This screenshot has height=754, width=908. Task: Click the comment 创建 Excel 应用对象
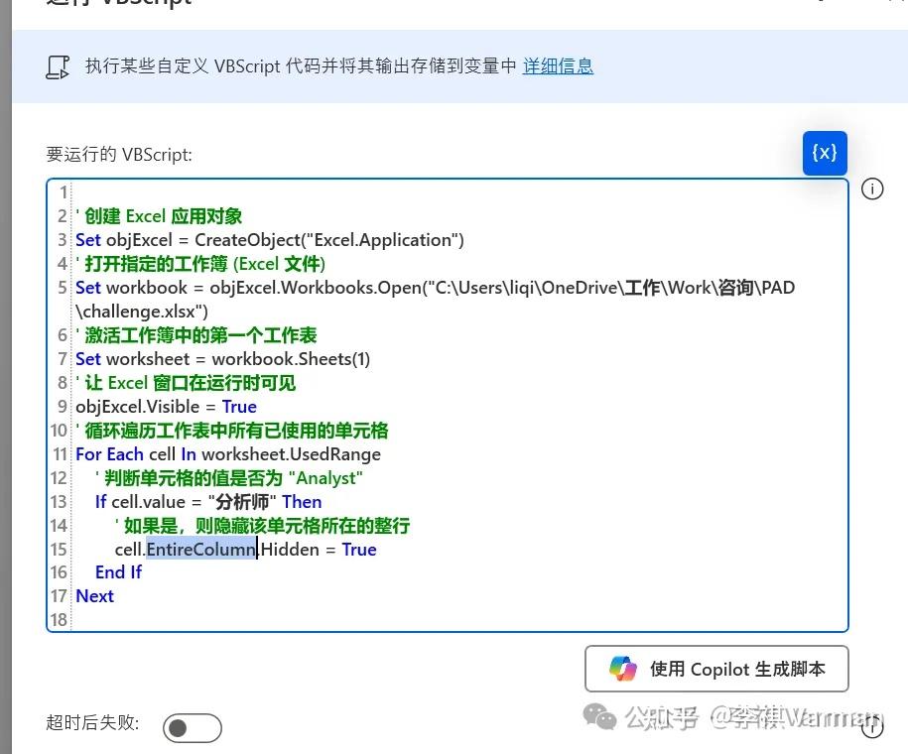pyautogui.click(x=159, y=215)
